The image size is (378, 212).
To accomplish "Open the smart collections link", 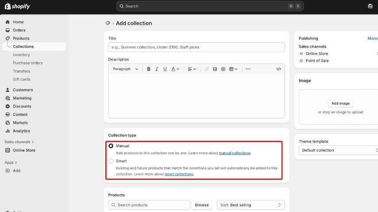I will [179, 174].
